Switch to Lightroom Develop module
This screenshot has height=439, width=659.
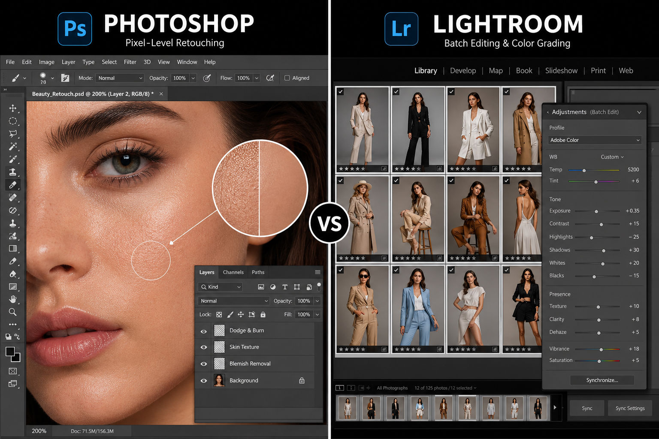click(x=463, y=71)
